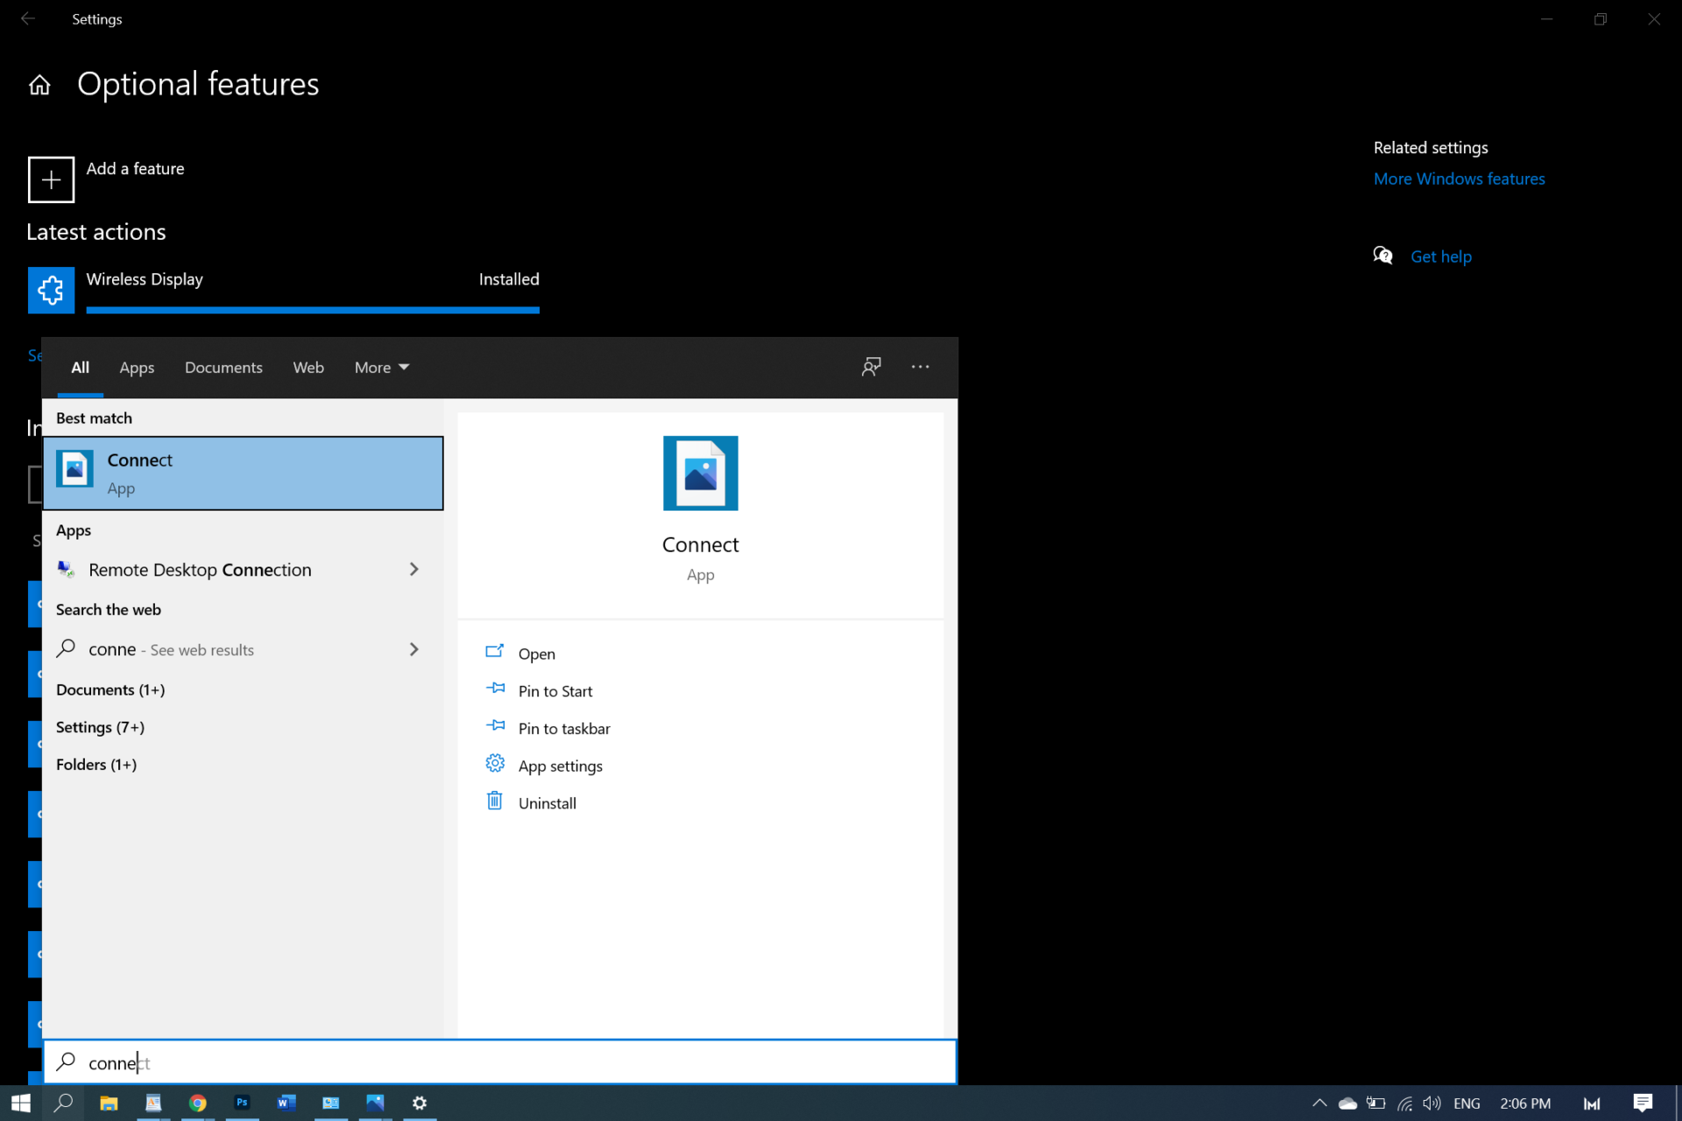The image size is (1682, 1121).
Task: Click the OneDrive cloud icon in tray
Action: (x=1346, y=1103)
